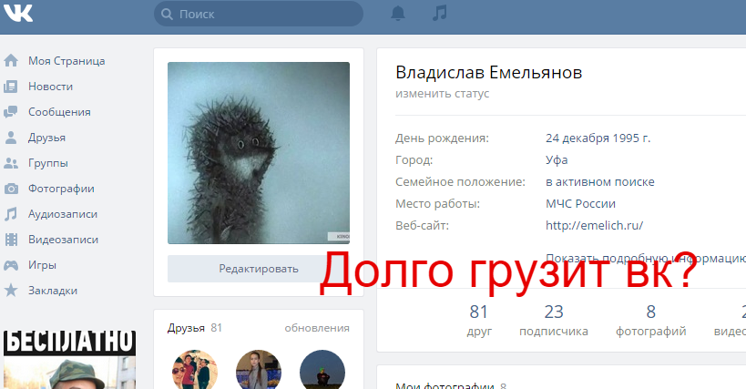Open Группы in sidebar
This screenshot has width=746, height=389.
pyautogui.click(x=48, y=163)
